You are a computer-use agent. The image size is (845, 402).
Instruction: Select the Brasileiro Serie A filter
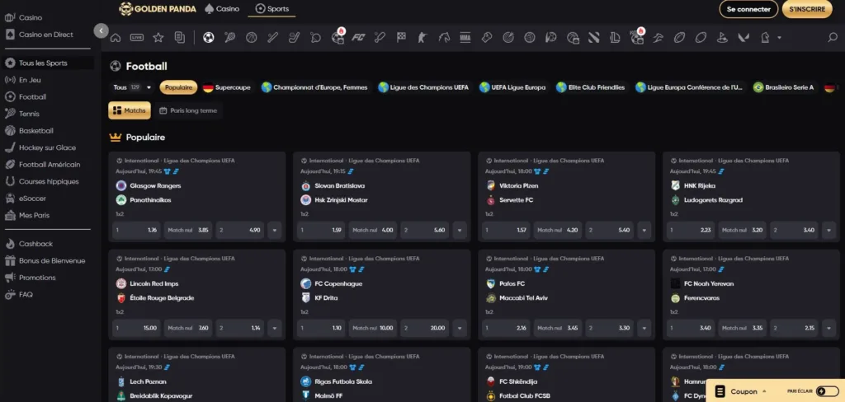(784, 87)
